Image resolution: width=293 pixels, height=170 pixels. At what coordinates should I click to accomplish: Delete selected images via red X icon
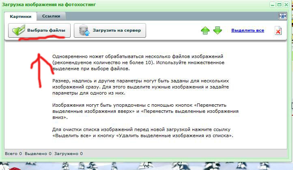click(278, 31)
